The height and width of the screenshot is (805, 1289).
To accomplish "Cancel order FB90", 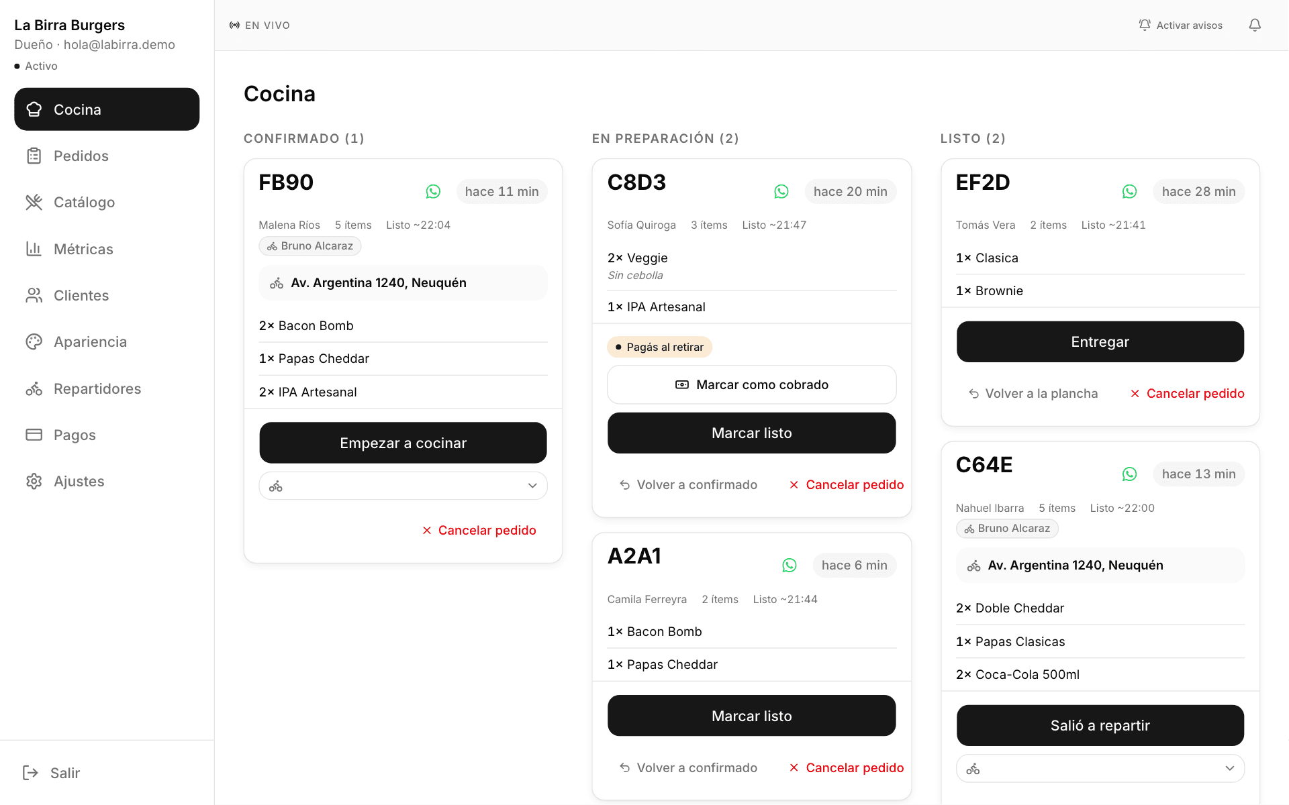I will tap(479, 531).
